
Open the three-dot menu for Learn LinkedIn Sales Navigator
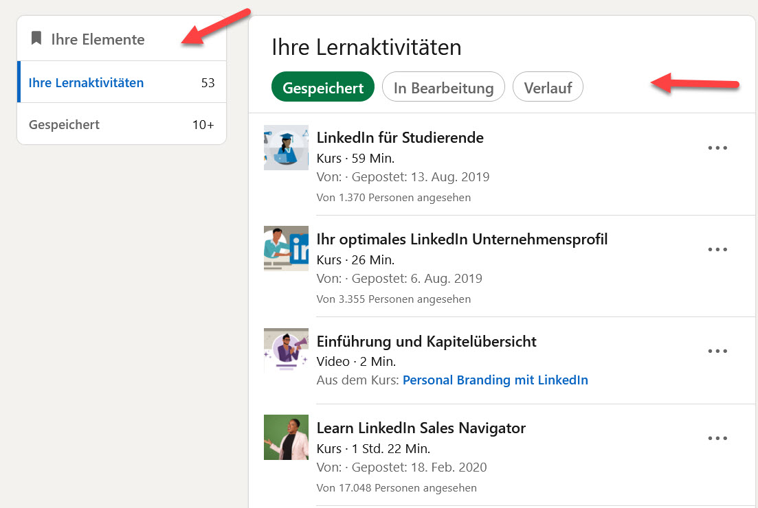tap(717, 437)
